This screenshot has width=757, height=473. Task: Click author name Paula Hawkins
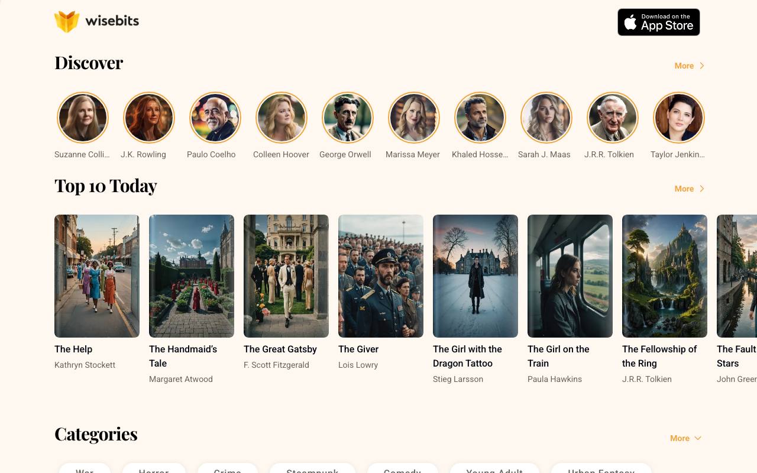click(x=555, y=379)
